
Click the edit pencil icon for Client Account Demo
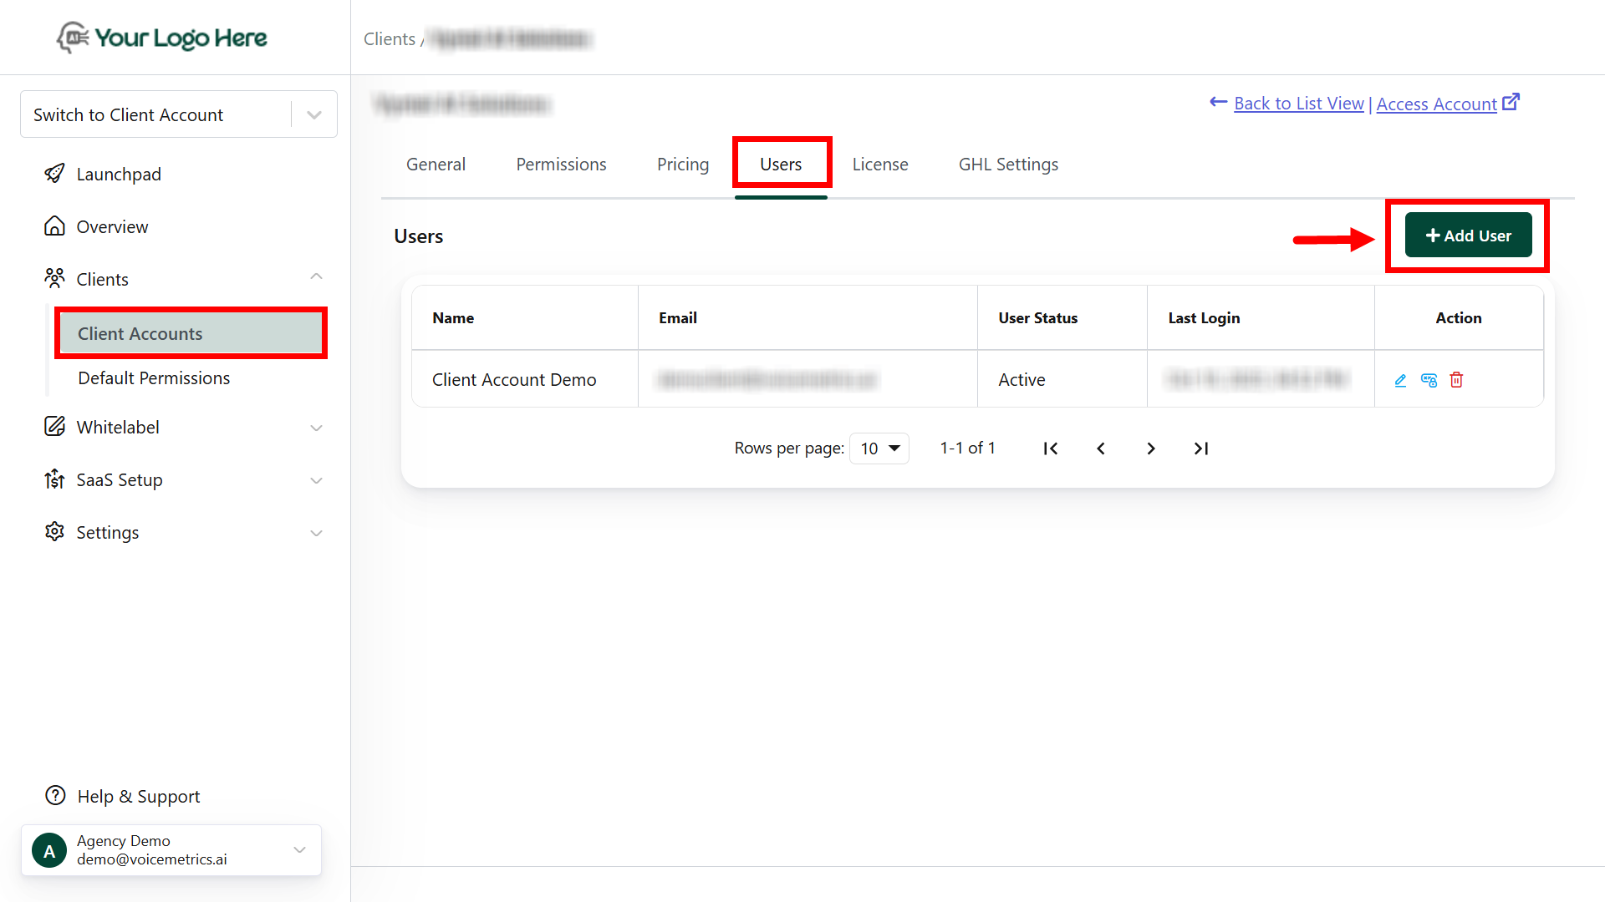pyautogui.click(x=1400, y=381)
